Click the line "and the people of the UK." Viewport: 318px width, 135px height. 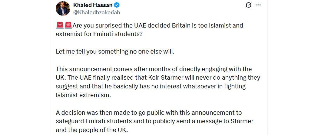tap(92, 130)
